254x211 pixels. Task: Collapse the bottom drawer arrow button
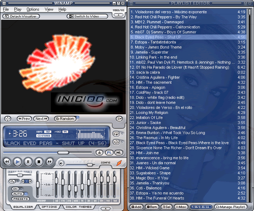click(105, 208)
